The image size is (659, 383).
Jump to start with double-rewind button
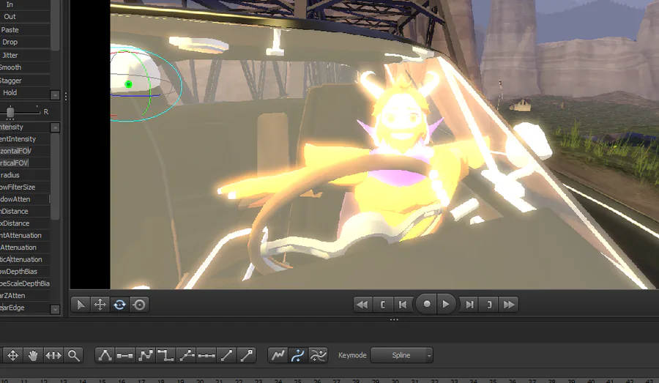pyautogui.click(x=362, y=305)
